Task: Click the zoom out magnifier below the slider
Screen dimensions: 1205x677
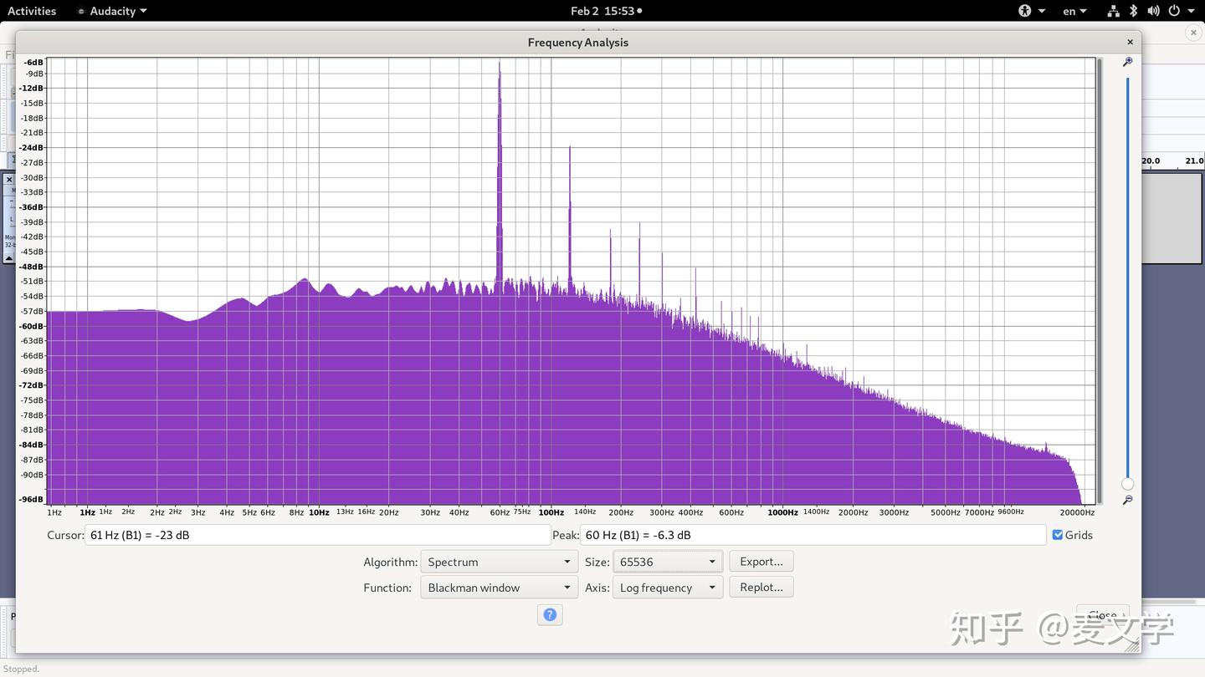Action: (1127, 500)
